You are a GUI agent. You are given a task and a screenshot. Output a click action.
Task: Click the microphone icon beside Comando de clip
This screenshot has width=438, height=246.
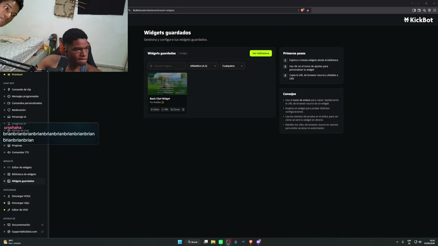(9, 90)
